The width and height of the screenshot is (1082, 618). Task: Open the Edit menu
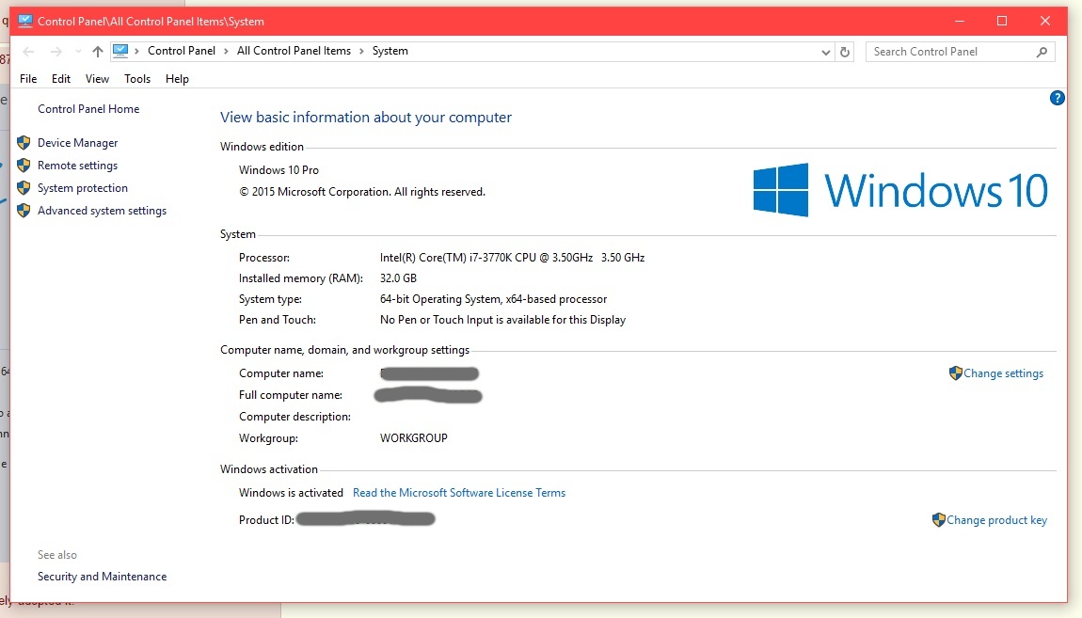(61, 79)
